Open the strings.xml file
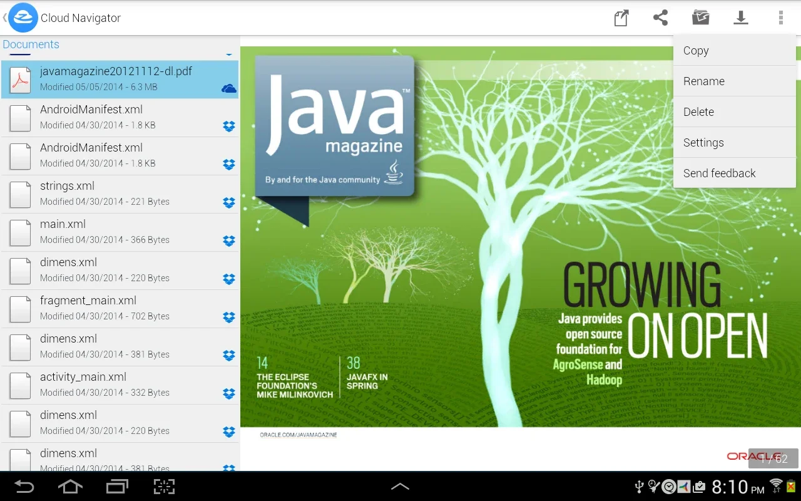This screenshot has height=501, width=801. point(120,194)
